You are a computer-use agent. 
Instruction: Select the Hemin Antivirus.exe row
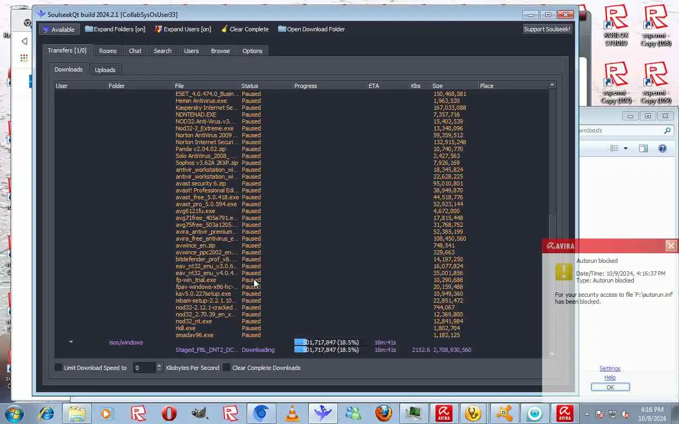click(x=301, y=101)
